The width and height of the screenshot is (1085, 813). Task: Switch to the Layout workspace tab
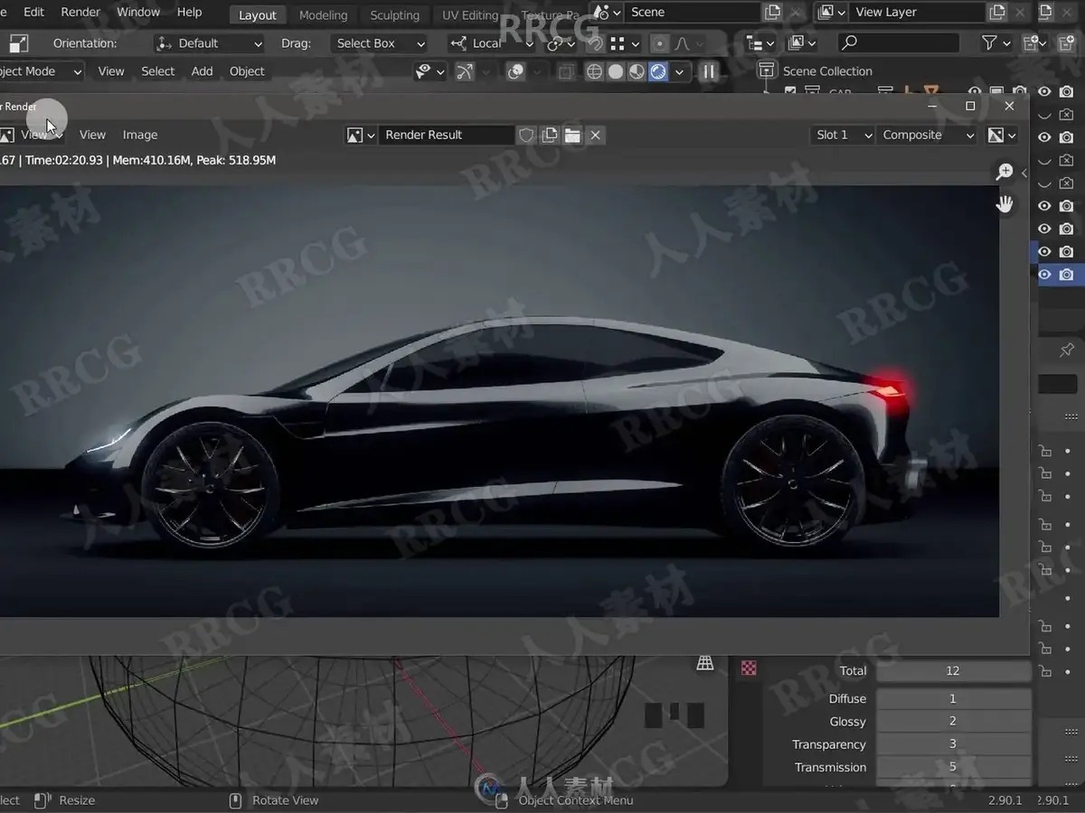258,14
